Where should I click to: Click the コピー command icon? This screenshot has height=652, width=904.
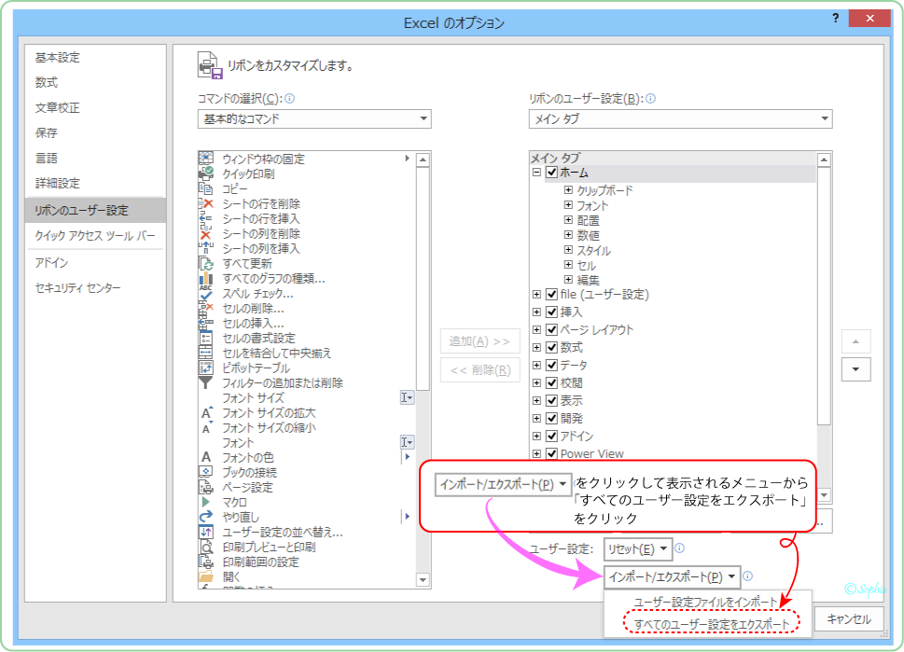coord(206,188)
